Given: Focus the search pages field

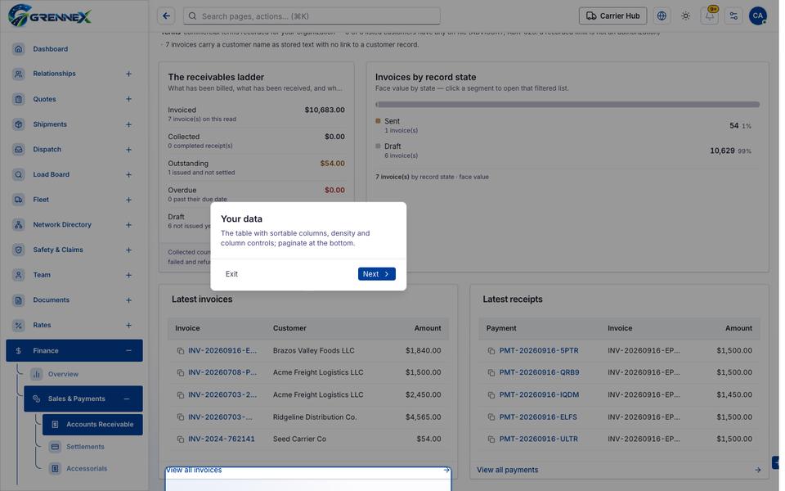Looking at the screenshot, I should (x=312, y=16).
